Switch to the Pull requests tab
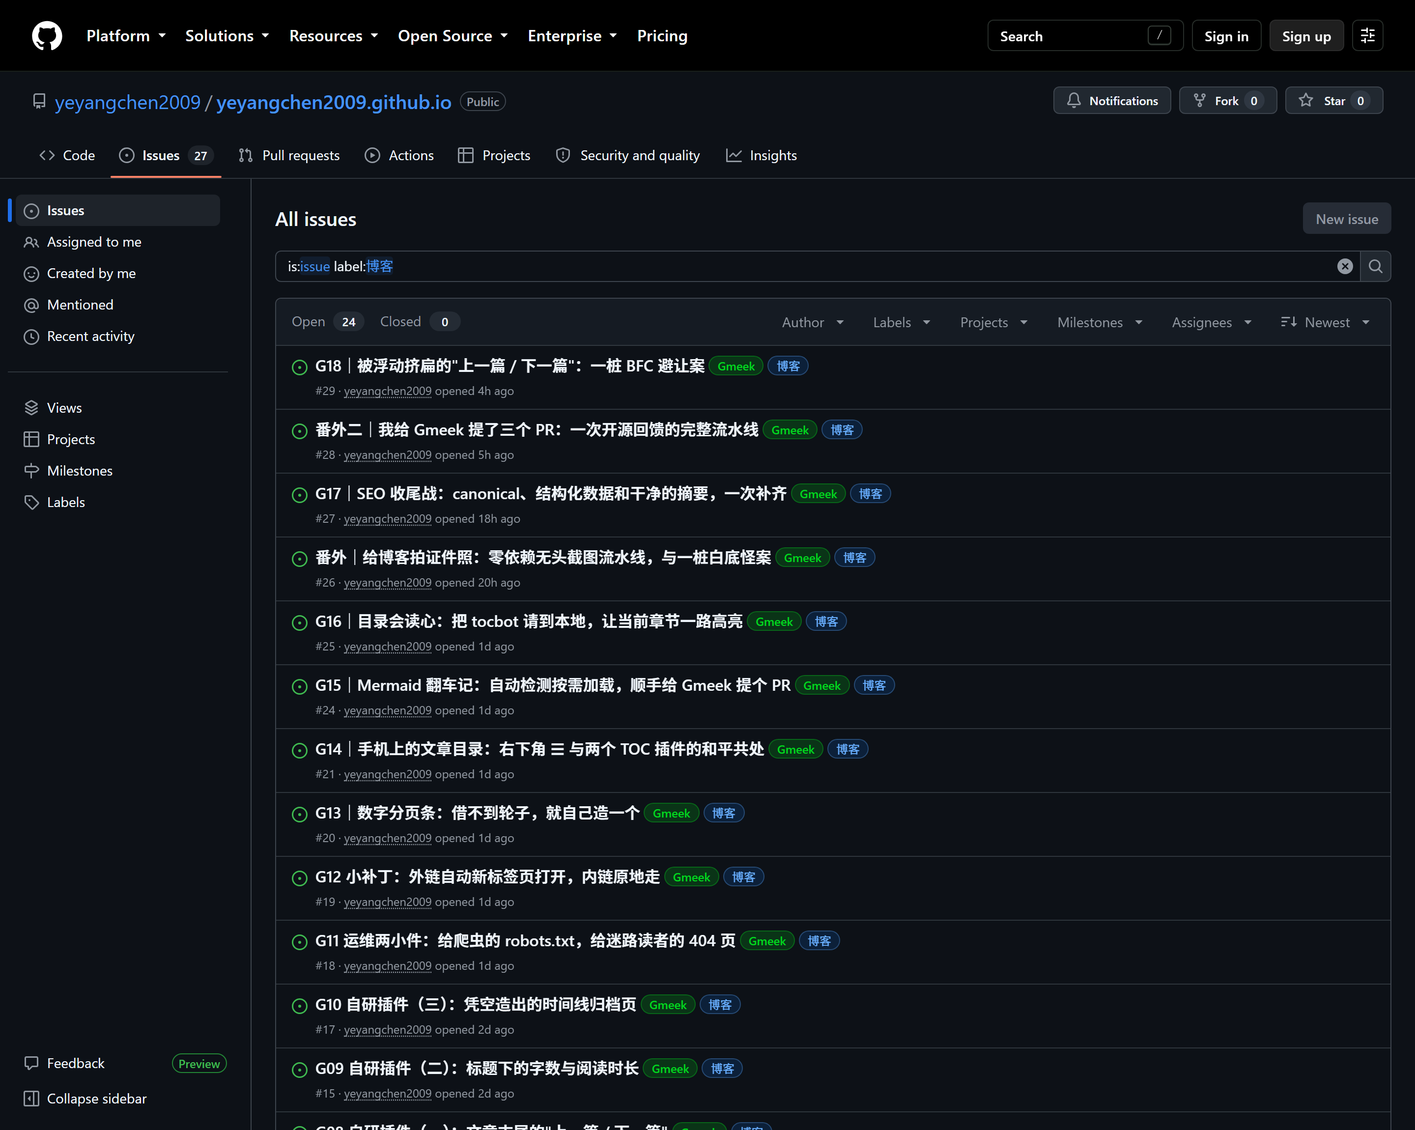The width and height of the screenshot is (1415, 1130). click(289, 156)
